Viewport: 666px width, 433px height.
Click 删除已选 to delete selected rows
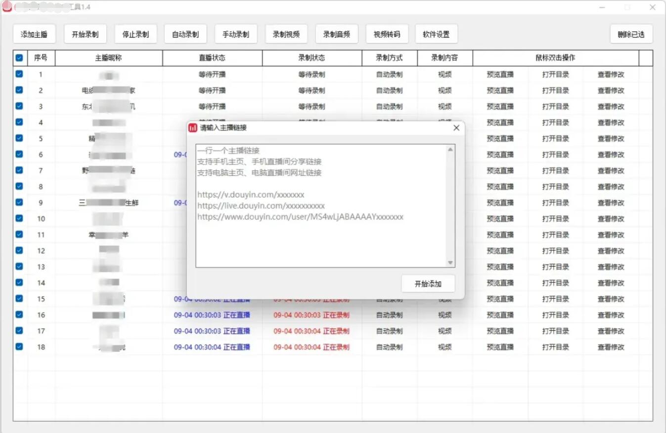click(x=631, y=34)
